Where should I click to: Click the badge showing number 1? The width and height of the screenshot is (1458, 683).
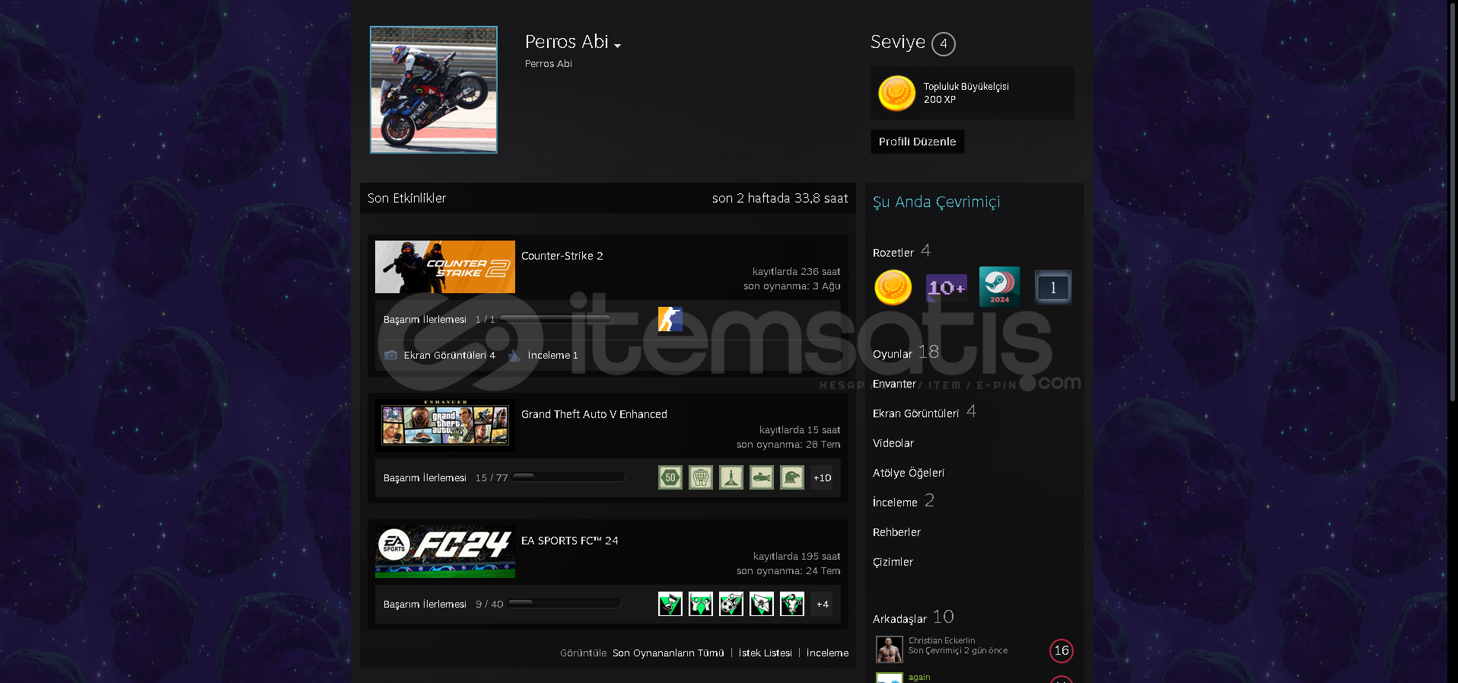(x=1053, y=287)
